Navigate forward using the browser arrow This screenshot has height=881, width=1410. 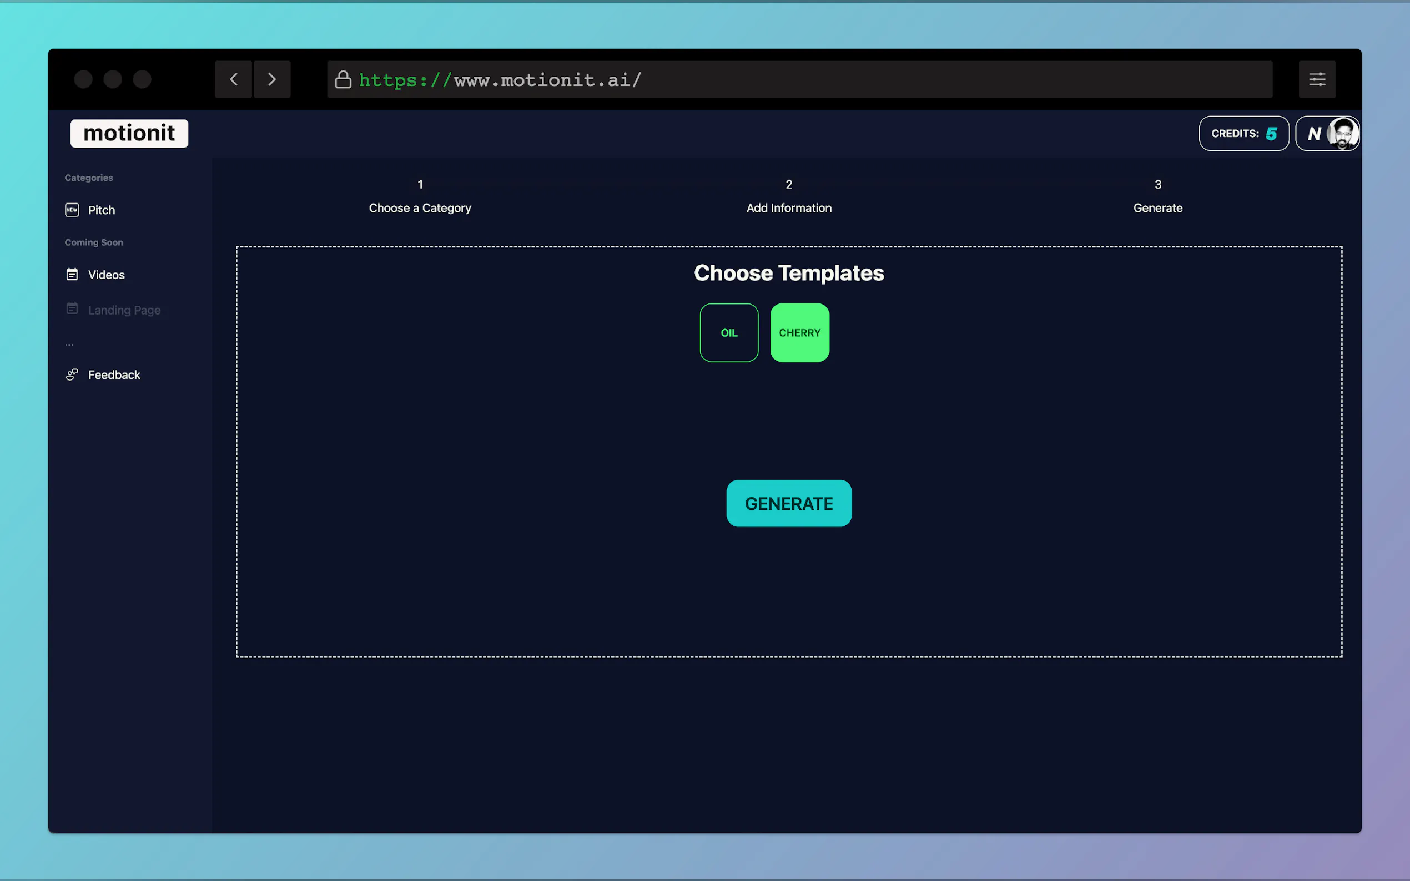click(271, 79)
